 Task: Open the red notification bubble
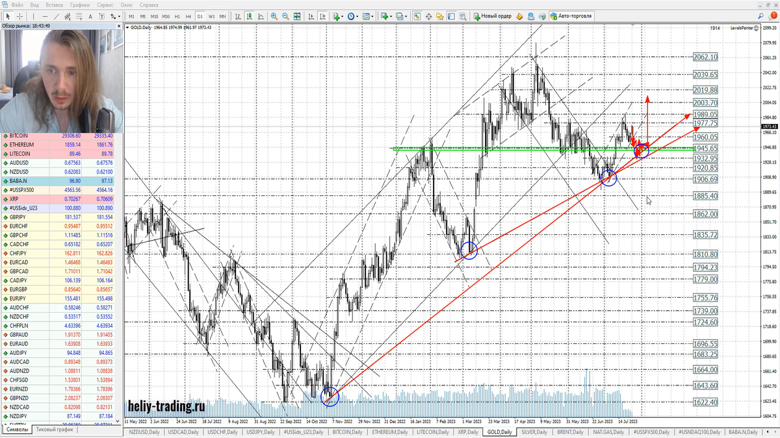pyautogui.click(x=772, y=16)
